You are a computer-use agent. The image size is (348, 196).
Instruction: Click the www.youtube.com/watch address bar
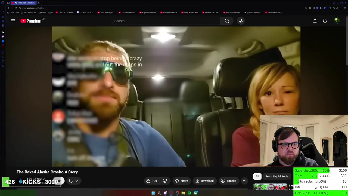(x=33, y=8)
